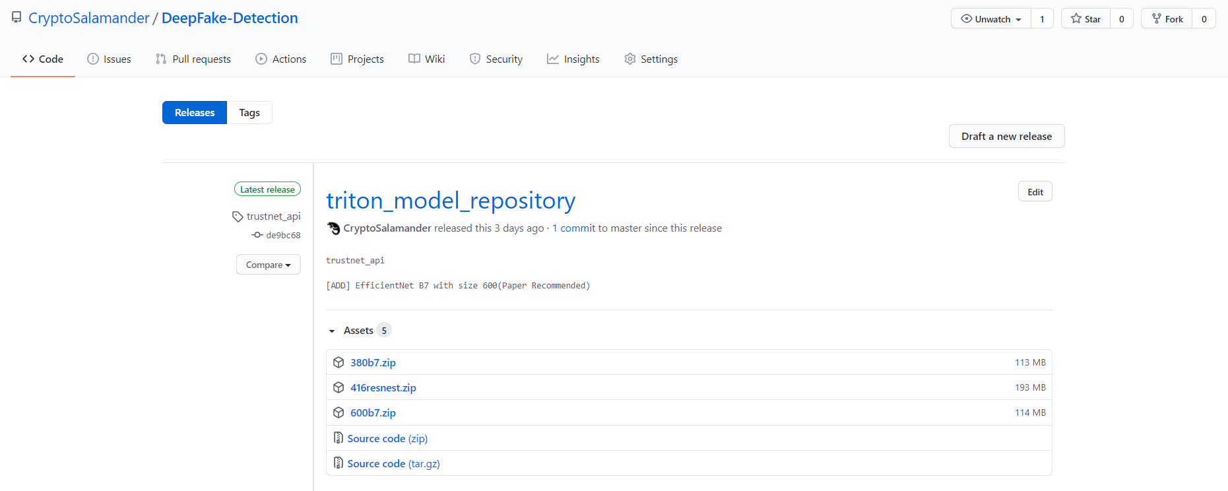The height and width of the screenshot is (491, 1228).
Task: Open the repository Settings tab
Action: tap(651, 59)
